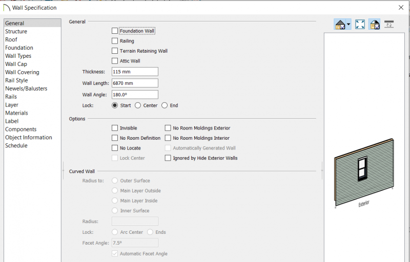Open the Rail Style panel
This screenshot has width=410, height=262.
(x=16, y=80)
